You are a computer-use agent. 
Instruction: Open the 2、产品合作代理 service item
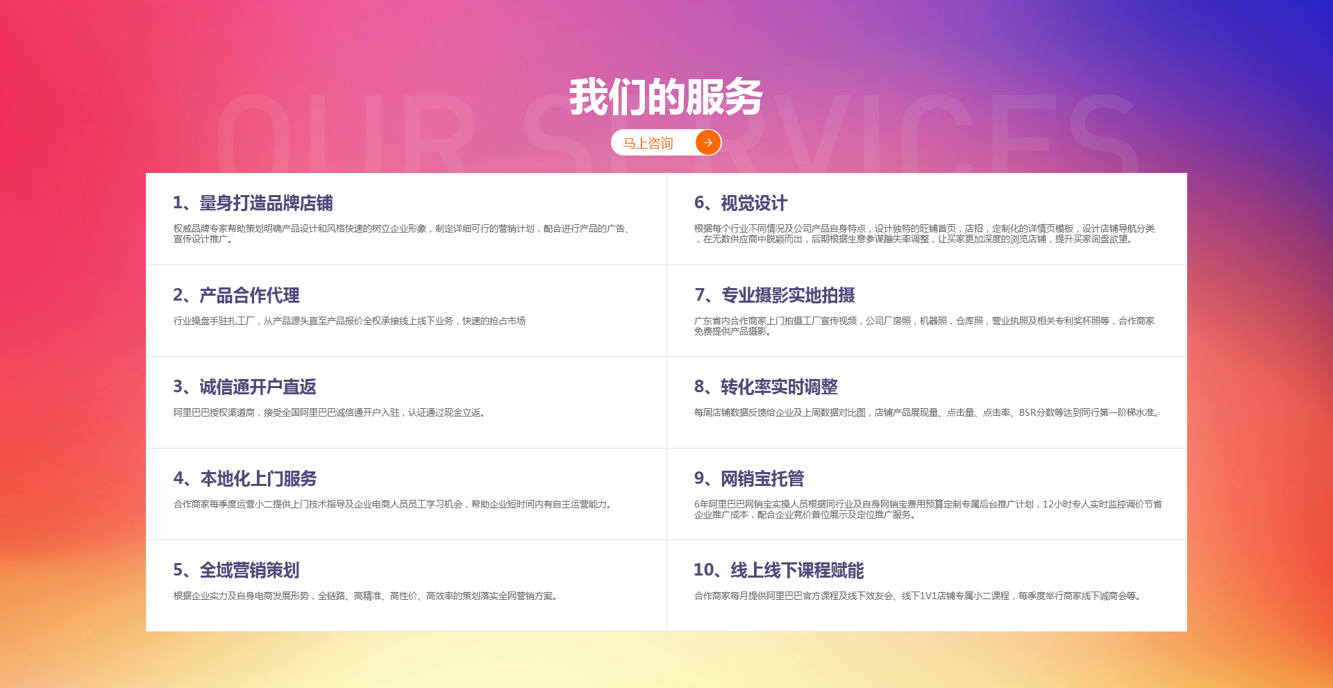pyautogui.click(x=236, y=295)
